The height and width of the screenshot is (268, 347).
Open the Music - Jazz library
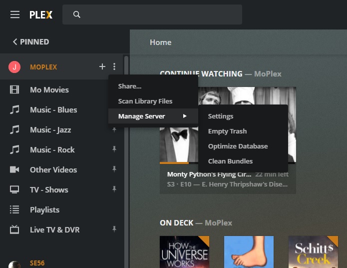click(50, 130)
